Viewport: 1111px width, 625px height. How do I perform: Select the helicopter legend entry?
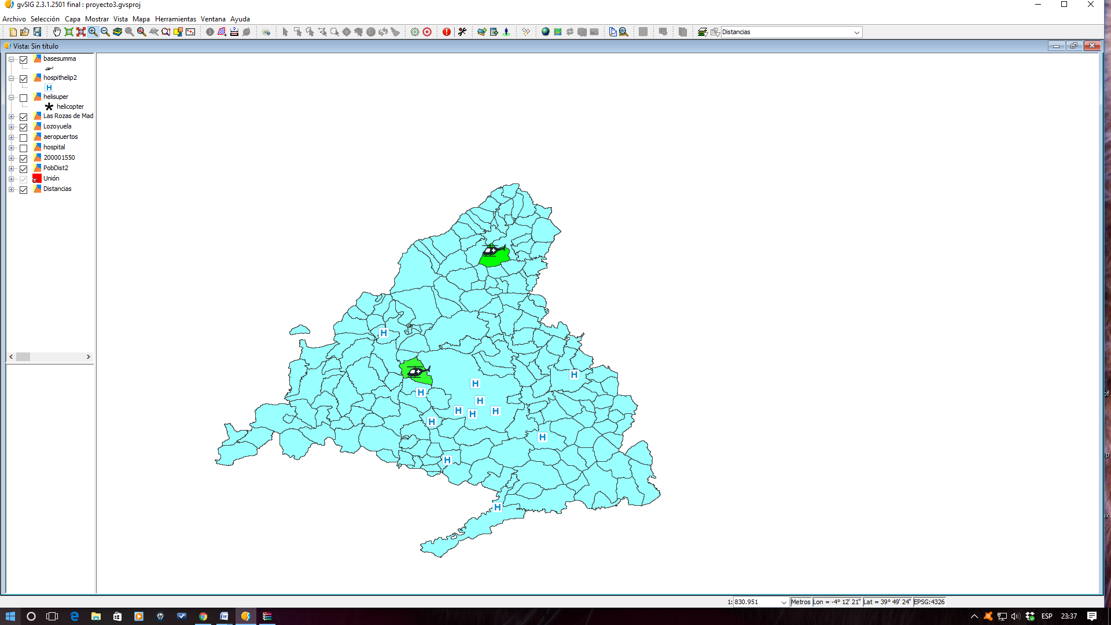coord(70,106)
